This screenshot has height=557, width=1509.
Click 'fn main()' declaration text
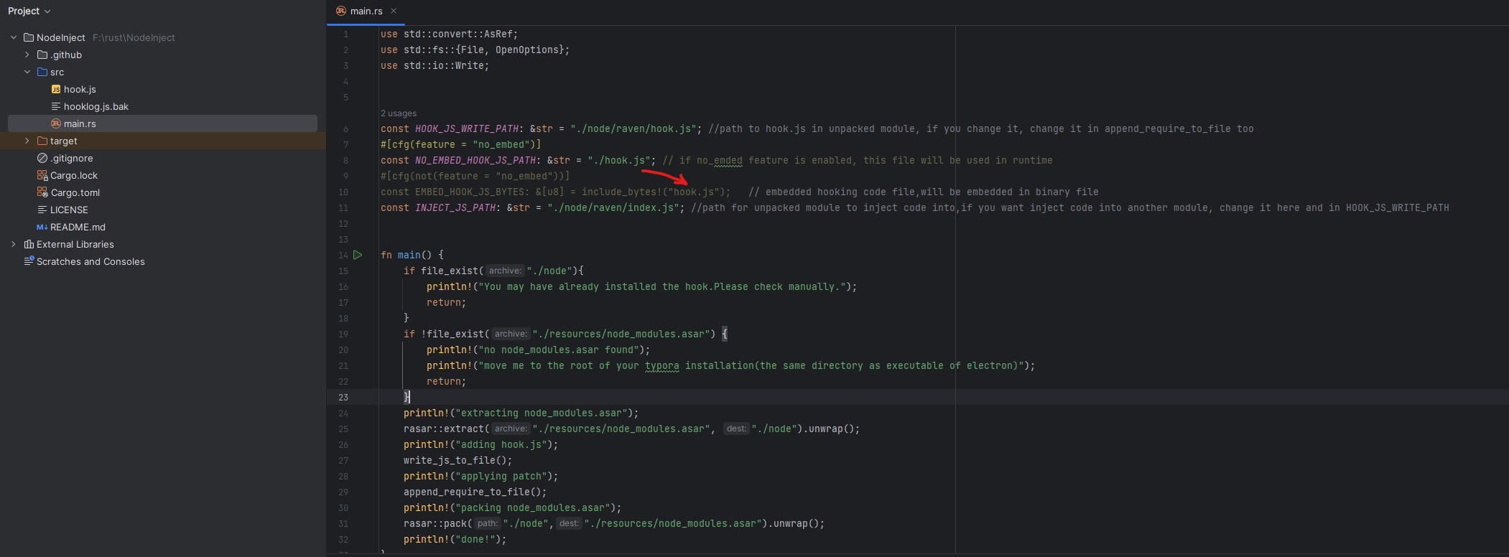point(407,256)
